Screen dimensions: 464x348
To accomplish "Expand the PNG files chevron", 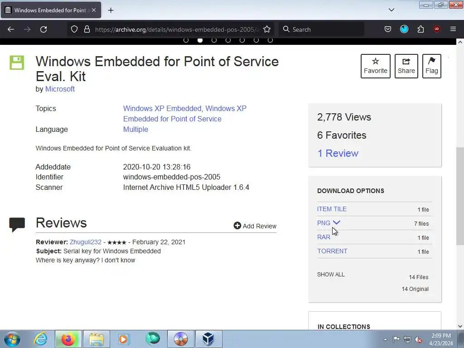I will click(x=337, y=222).
